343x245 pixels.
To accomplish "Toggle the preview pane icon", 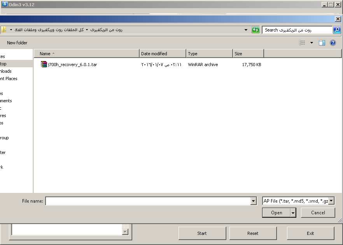I will (x=322, y=43).
